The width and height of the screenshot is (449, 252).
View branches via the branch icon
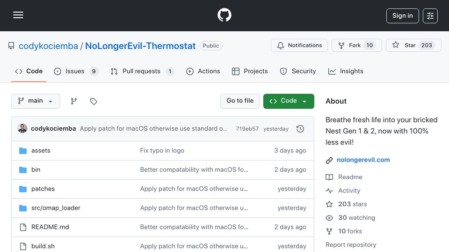[x=73, y=101]
